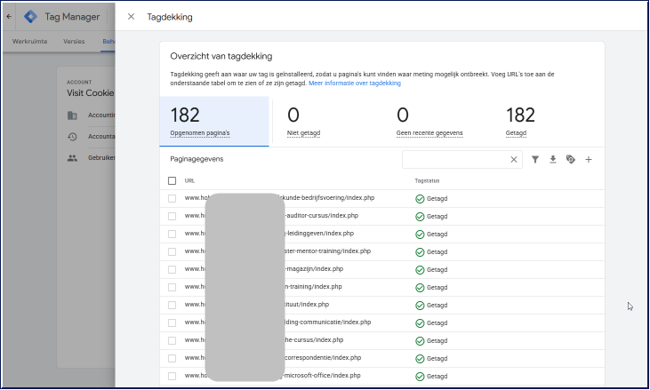Click the filter icon above the table
The image size is (650, 390).
[535, 160]
